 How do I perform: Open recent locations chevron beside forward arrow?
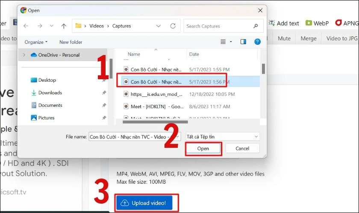click(x=52, y=26)
